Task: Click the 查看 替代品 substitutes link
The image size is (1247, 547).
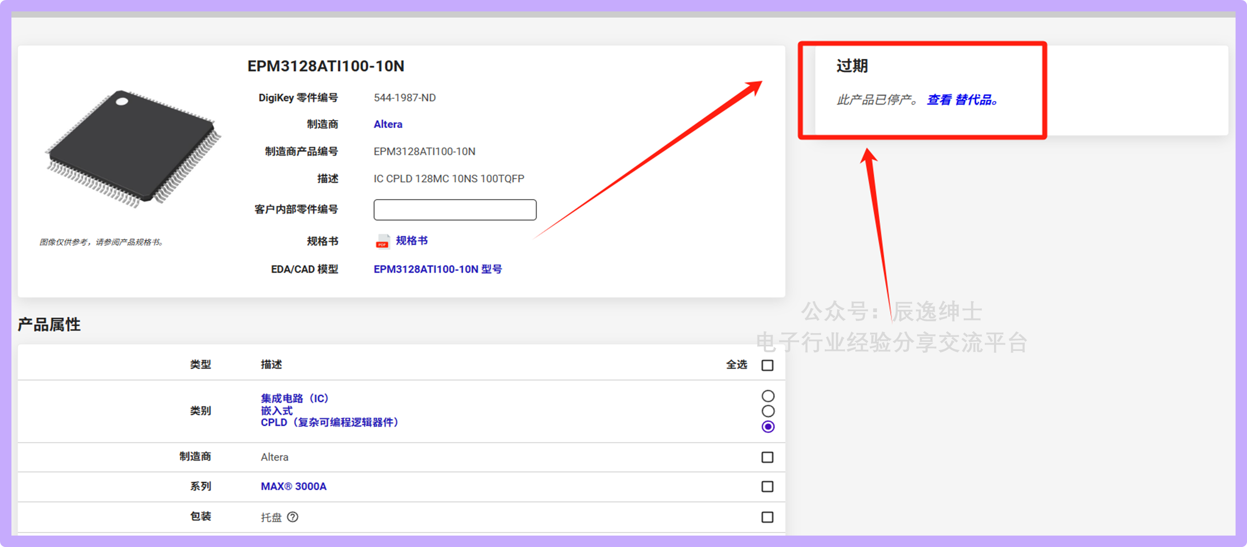Action: (962, 100)
